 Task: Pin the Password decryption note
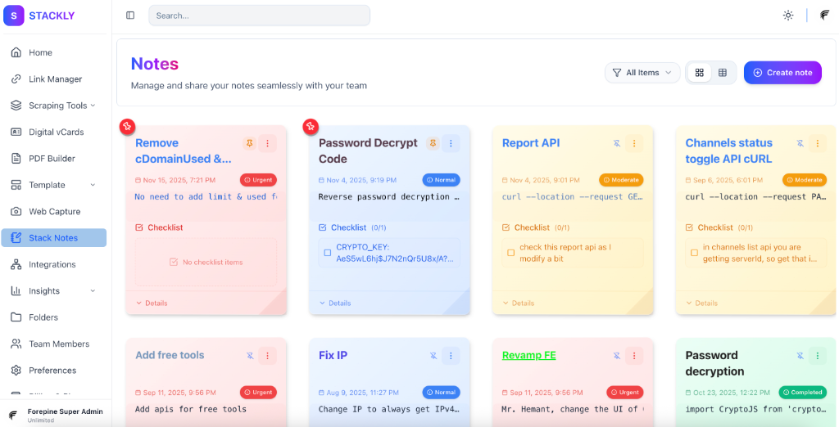point(800,355)
